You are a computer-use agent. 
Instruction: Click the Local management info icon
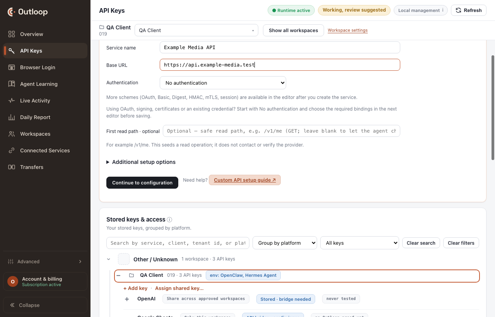click(443, 10)
